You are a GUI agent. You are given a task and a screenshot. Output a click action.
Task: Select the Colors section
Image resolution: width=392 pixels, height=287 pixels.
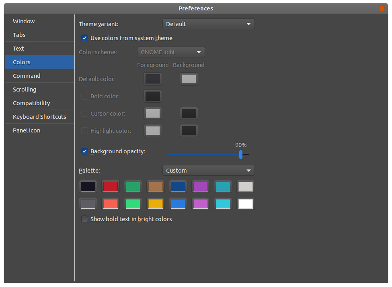(39, 62)
